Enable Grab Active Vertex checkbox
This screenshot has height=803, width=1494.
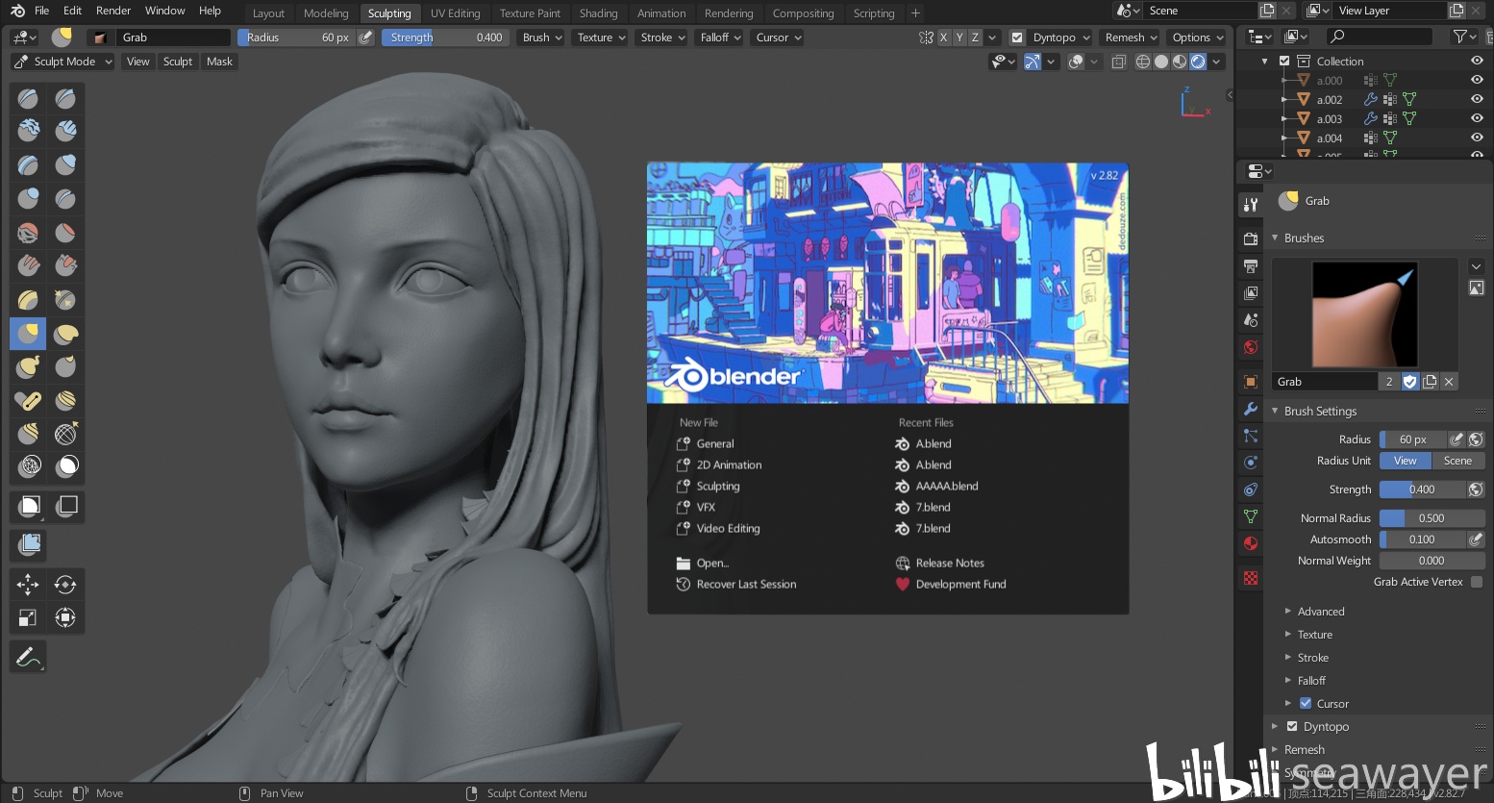[x=1477, y=582]
